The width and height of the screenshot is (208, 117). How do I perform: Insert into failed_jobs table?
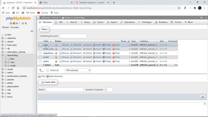pos(97,49)
